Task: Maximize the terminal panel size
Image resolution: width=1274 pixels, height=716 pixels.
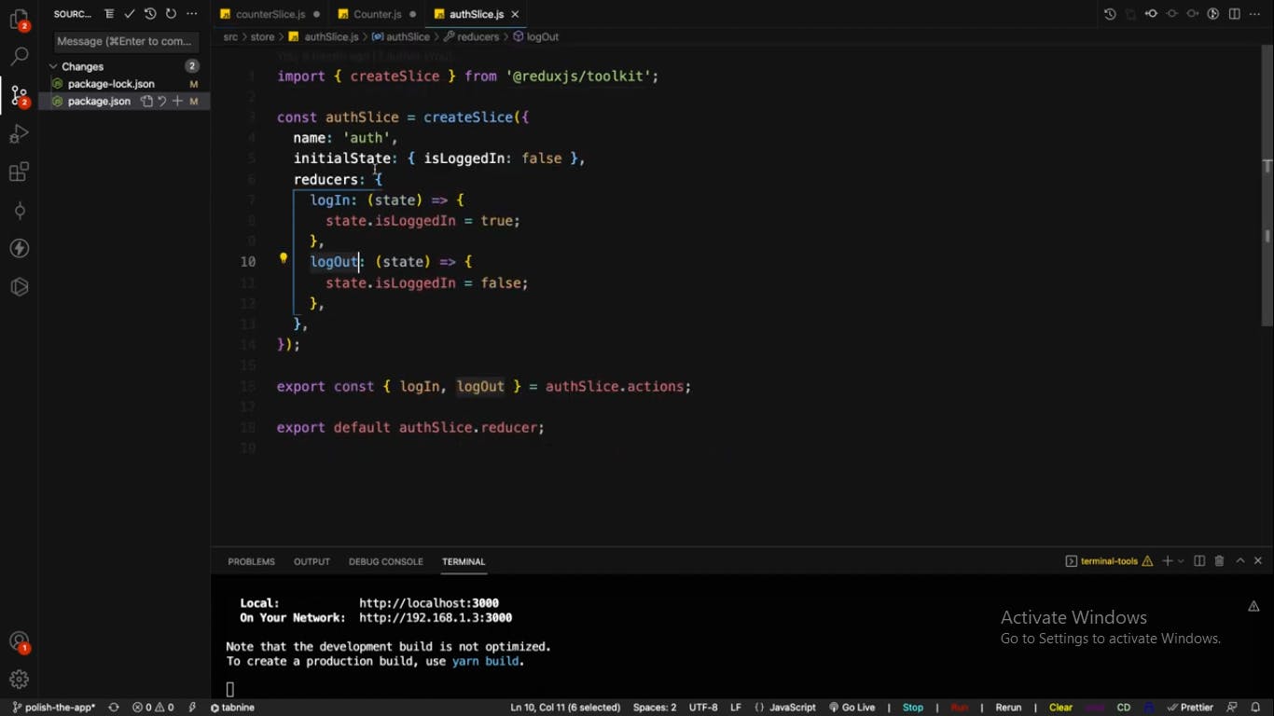Action: pyautogui.click(x=1239, y=561)
